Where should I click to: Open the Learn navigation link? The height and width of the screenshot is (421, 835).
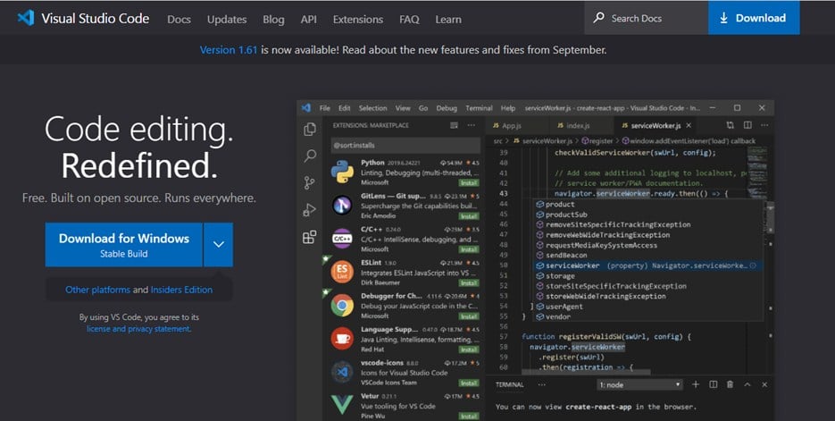pos(448,19)
